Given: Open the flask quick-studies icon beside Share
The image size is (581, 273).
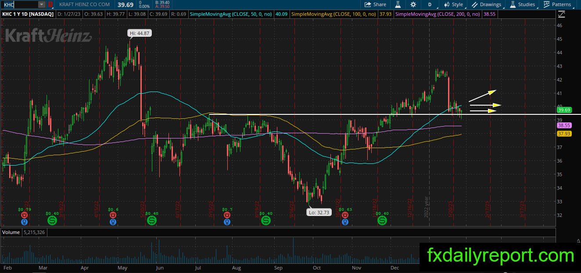Looking at the screenshot, I should 398,4.
